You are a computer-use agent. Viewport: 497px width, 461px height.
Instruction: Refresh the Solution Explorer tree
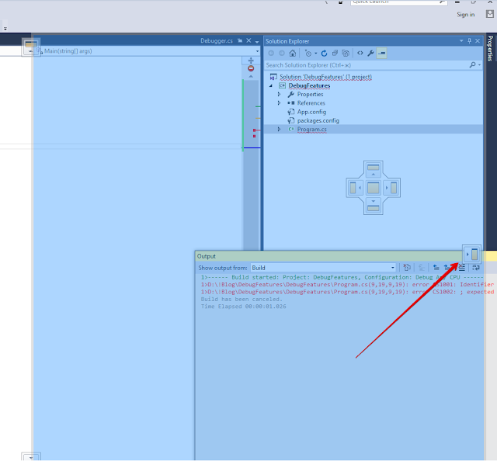pyautogui.click(x=324, y=54)
